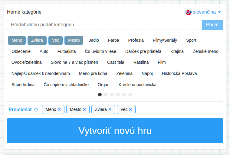Select the Rastlina category
The width and height of the screenshot is (230, 155).
click(141, 63)
